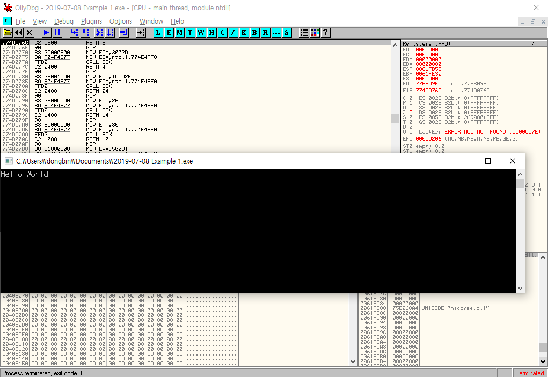Click the Help question mark icon
This screenshot has width=548, height=377.
click(325, 33)
